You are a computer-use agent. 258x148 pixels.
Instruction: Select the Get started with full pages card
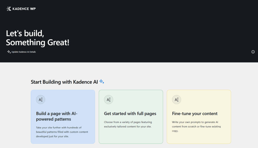click(x=131, y=117)
